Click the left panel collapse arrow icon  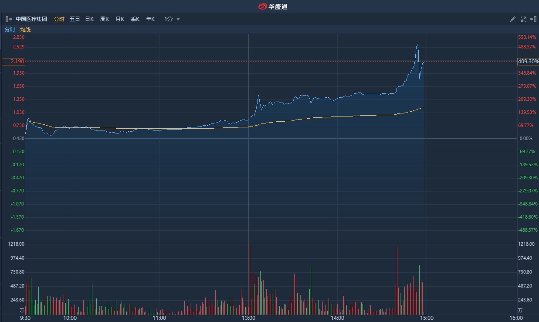[x=8, y=19]
